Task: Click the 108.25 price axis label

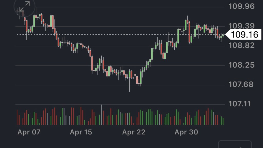Action: click(x=241, y=65)
